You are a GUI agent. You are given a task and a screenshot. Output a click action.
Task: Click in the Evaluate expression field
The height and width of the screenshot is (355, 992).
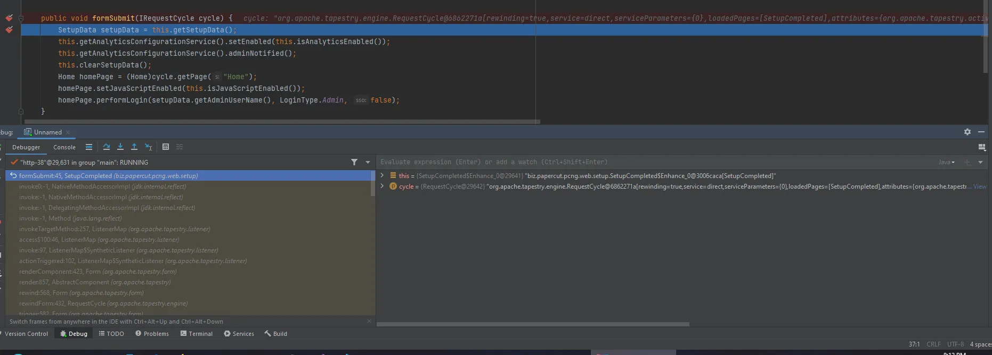tap(655, 162)
